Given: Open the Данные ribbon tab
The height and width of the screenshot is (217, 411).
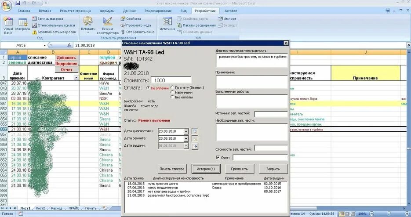Looking at the screenshot, I should click(130, 11).
